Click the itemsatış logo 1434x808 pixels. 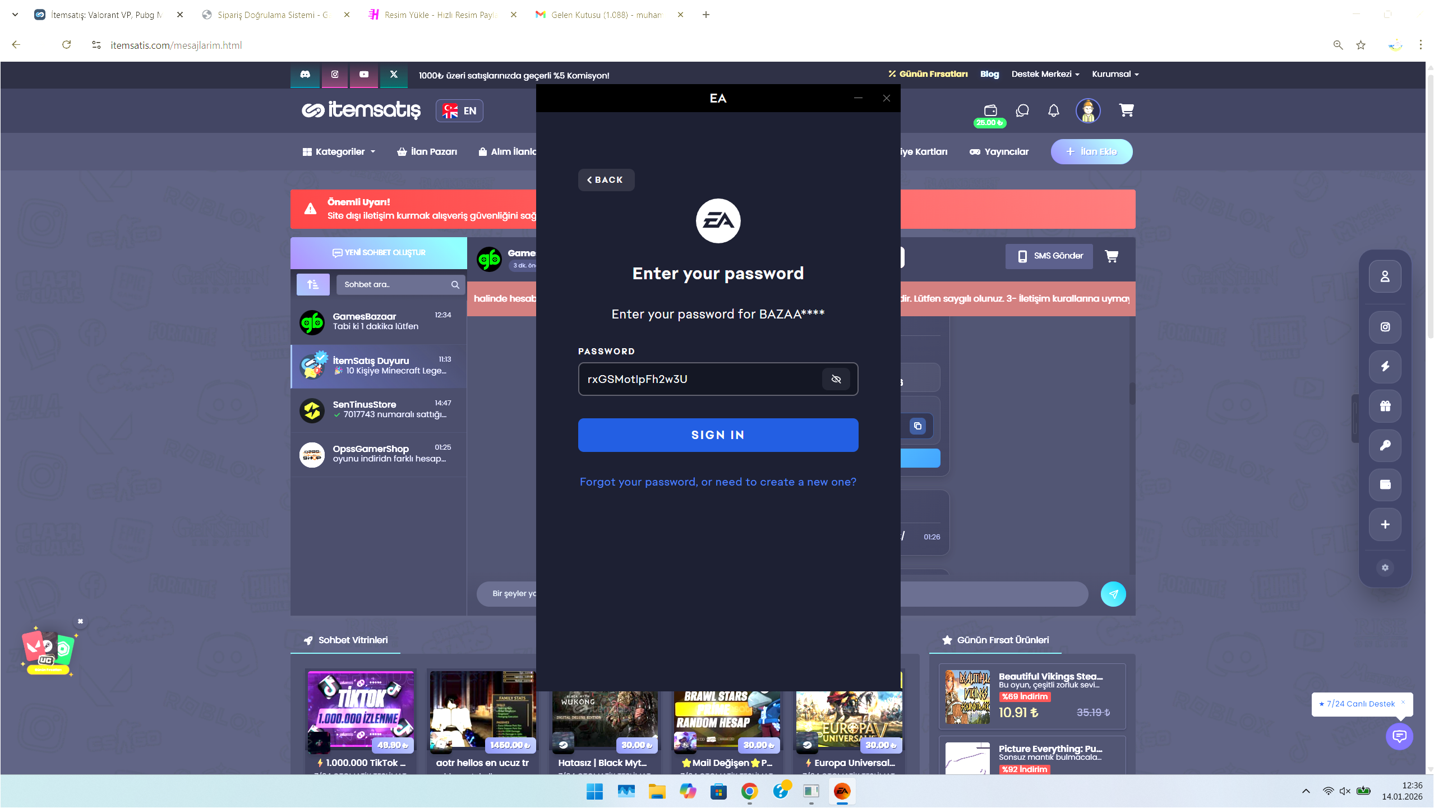click(x=361, y=110)
